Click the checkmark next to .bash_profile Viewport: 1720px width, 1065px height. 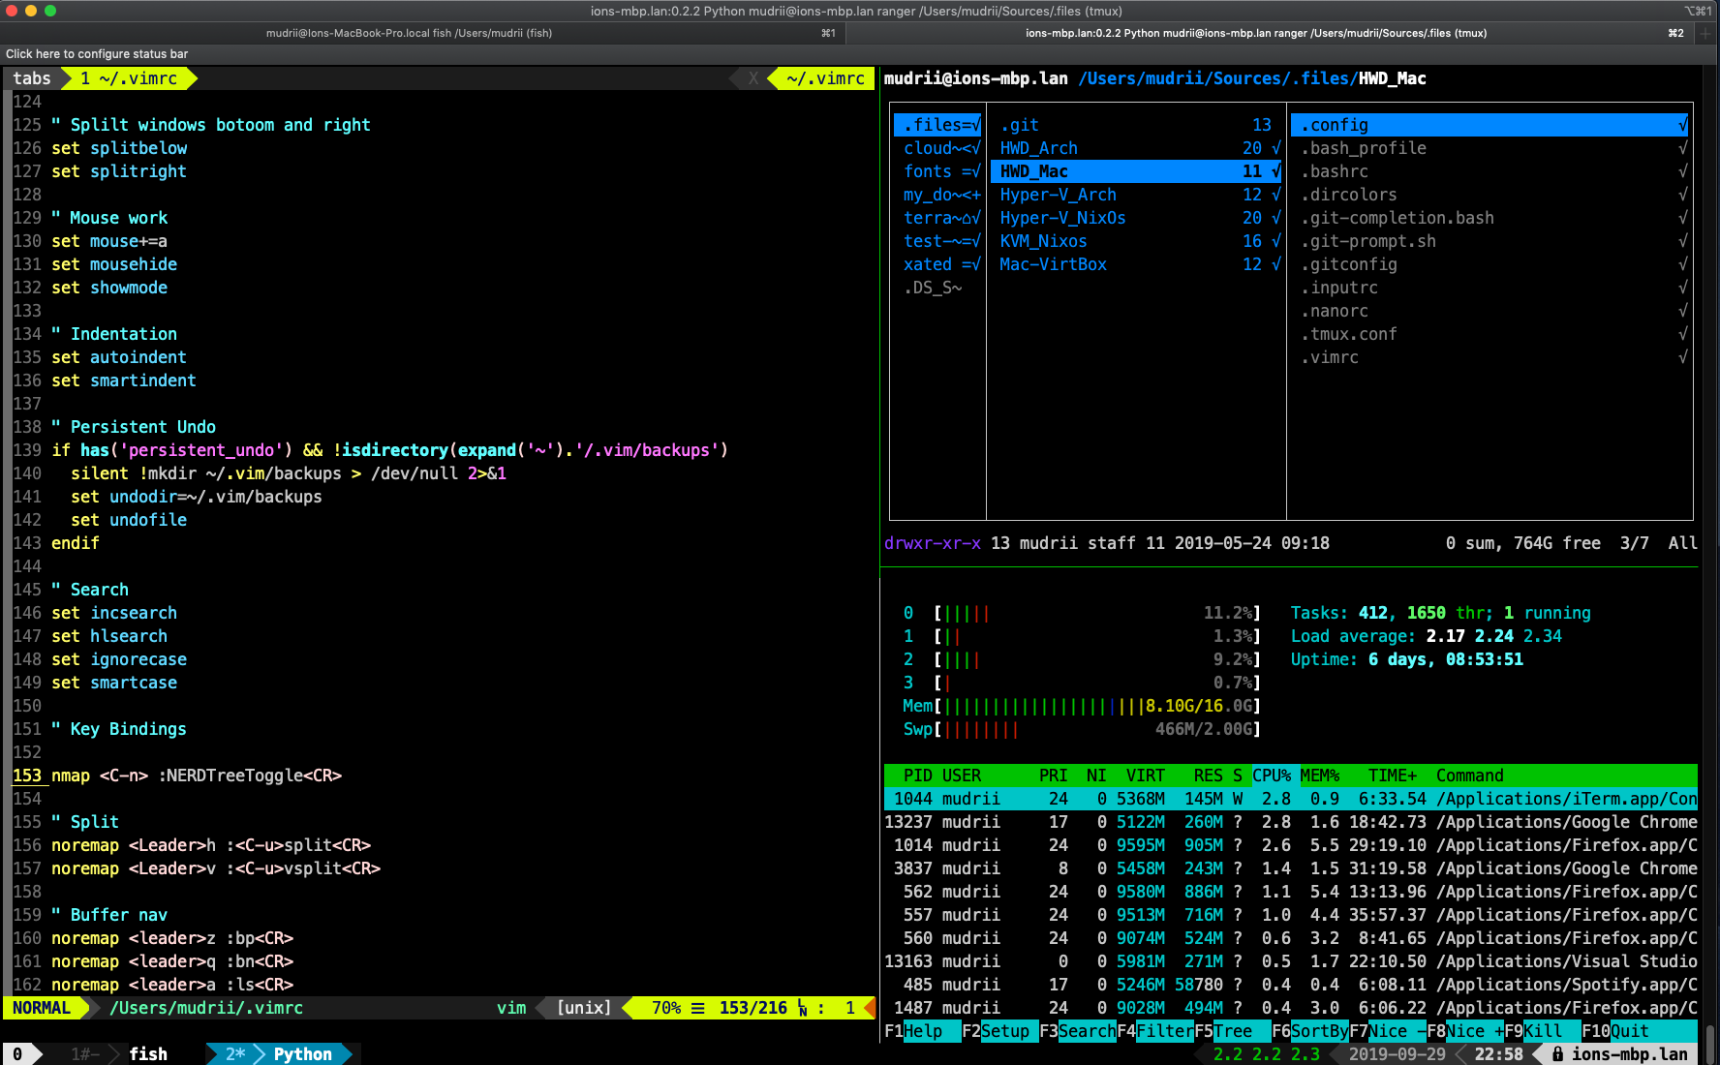click(x=1682, y=147)
